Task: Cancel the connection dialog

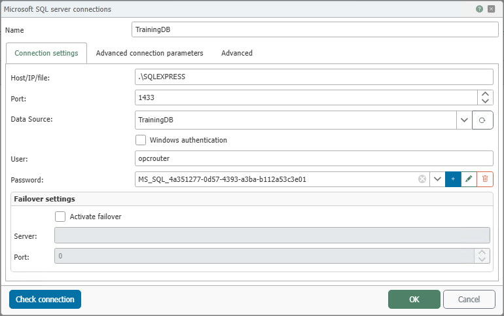Action: click(469, 299)
